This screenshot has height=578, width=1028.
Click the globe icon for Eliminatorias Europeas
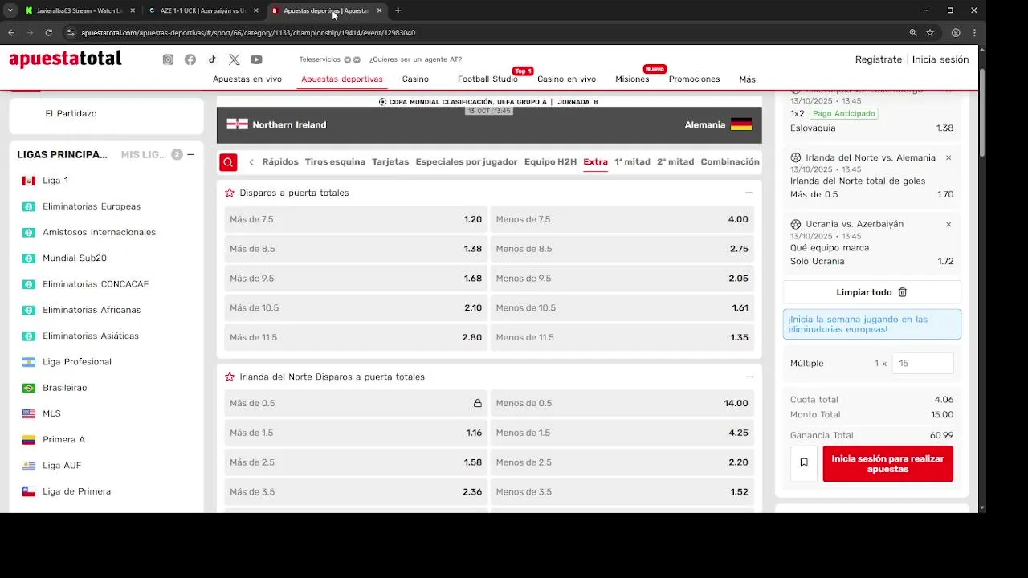29,206
